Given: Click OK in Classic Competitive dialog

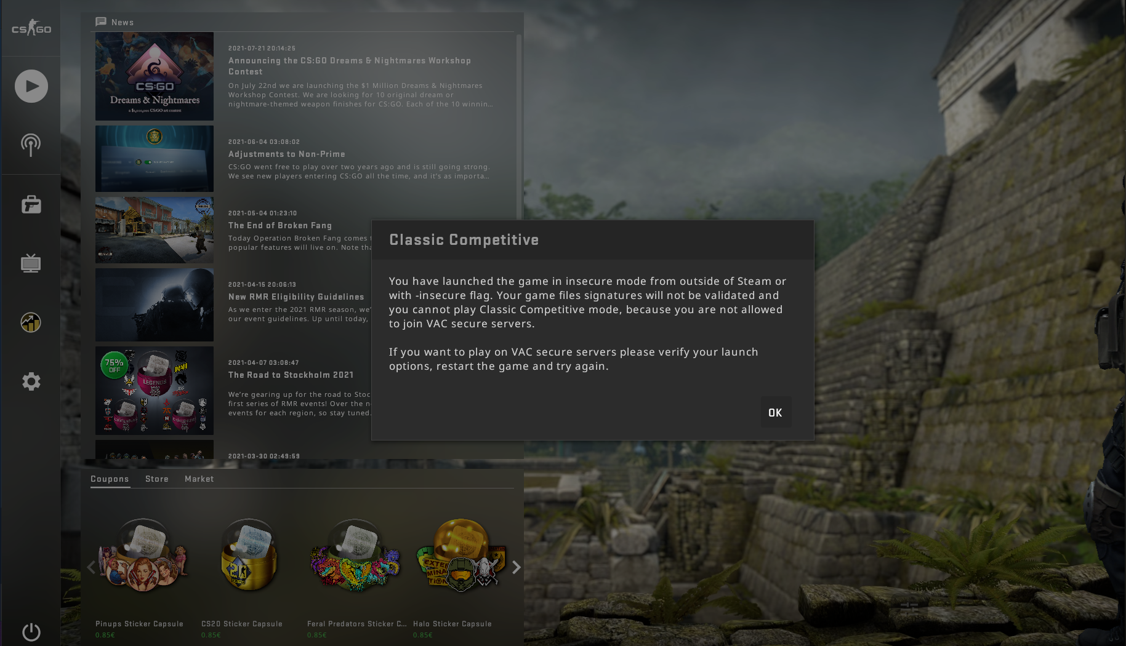Looking at the screenshot, I should pos(776,413).
